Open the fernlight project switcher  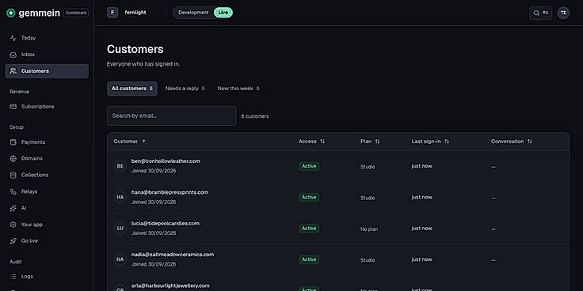(x=135, y=13)
